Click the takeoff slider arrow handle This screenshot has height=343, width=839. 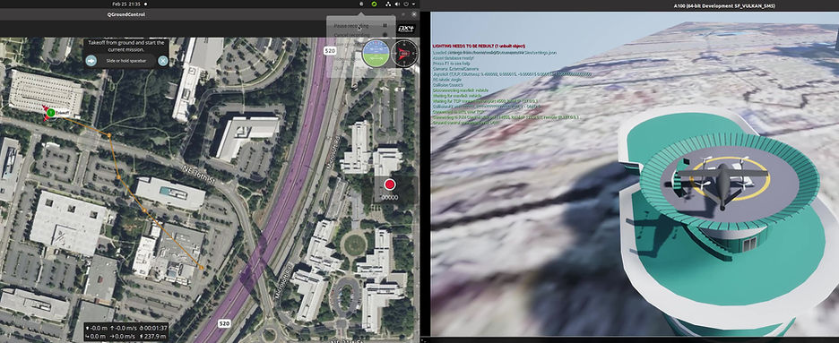[91, 61]
